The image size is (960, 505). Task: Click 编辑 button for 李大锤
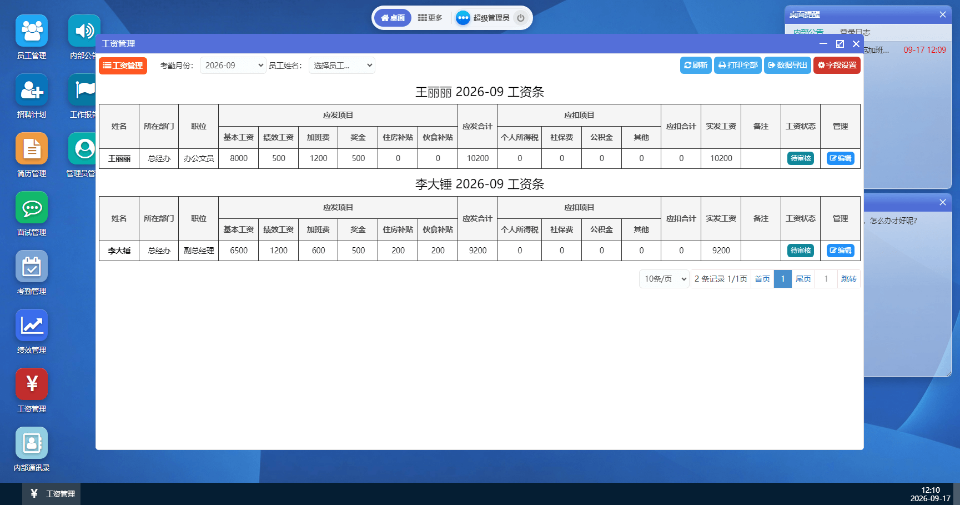click(x=841, y=251)
